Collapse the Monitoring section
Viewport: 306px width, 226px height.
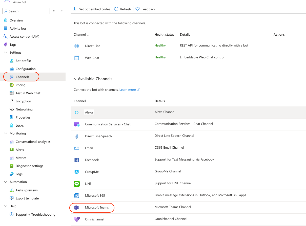[x=6, y=133]
